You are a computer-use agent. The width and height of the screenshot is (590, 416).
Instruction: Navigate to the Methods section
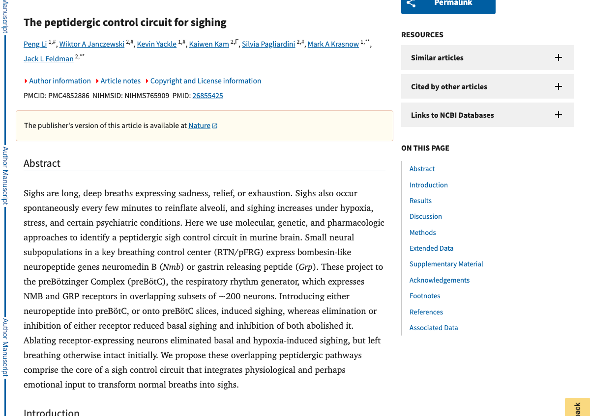422,232
